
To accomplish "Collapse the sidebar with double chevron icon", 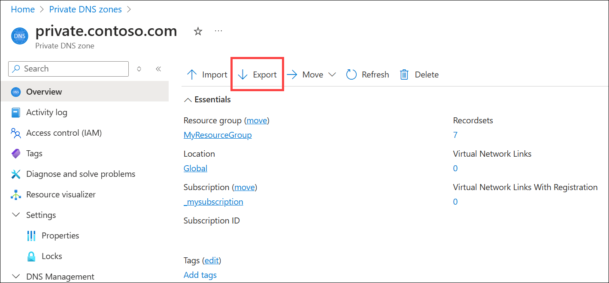I will (158, 69).
